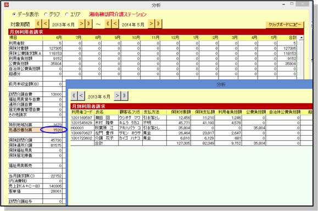Click 合計 row label in front window
318x211 pixels.
106,143
